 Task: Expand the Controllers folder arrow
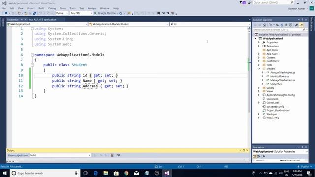tap(259, 61)
